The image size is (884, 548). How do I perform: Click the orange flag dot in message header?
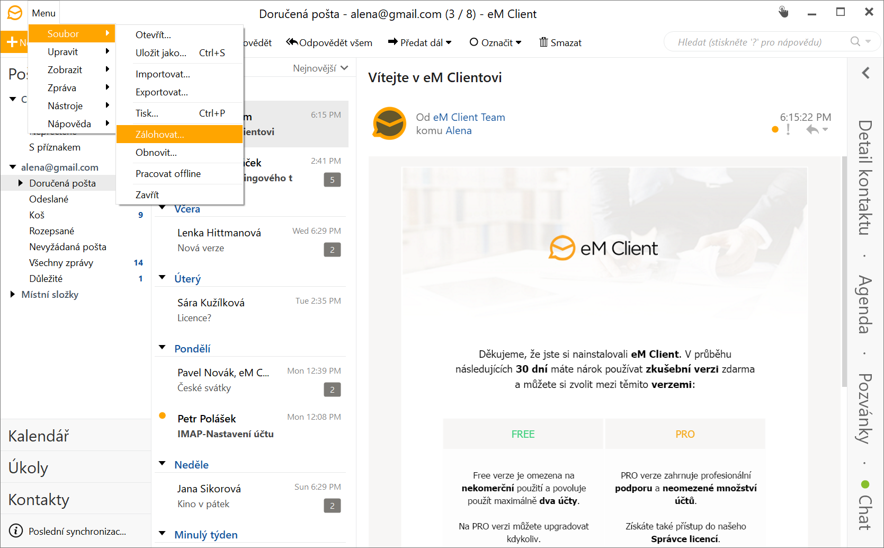(775, 129)
